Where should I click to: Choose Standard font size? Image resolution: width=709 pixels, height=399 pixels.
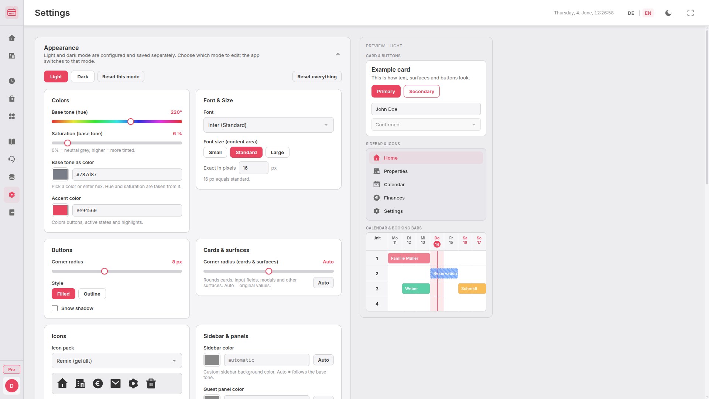coord(246,152)
